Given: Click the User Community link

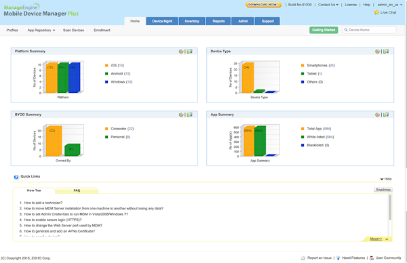Looking at the screenshot, I should pyautogui.click(x=388, y=258).
